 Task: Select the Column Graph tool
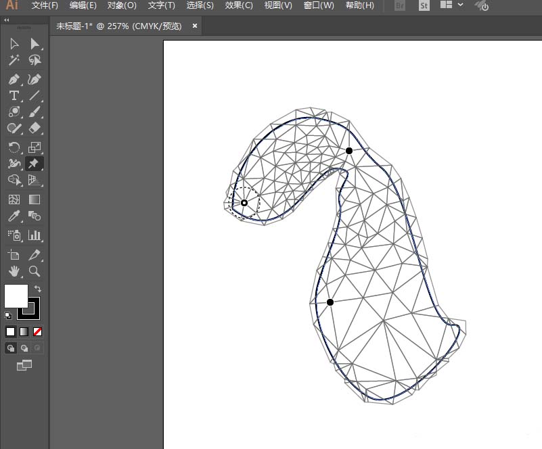(35, 235)
